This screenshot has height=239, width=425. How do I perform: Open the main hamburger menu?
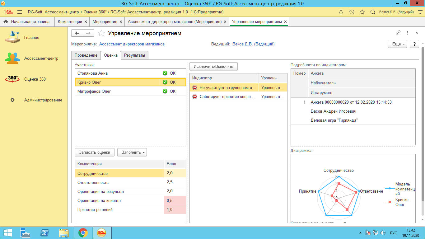pyautogui.click(x=20, y=12)
